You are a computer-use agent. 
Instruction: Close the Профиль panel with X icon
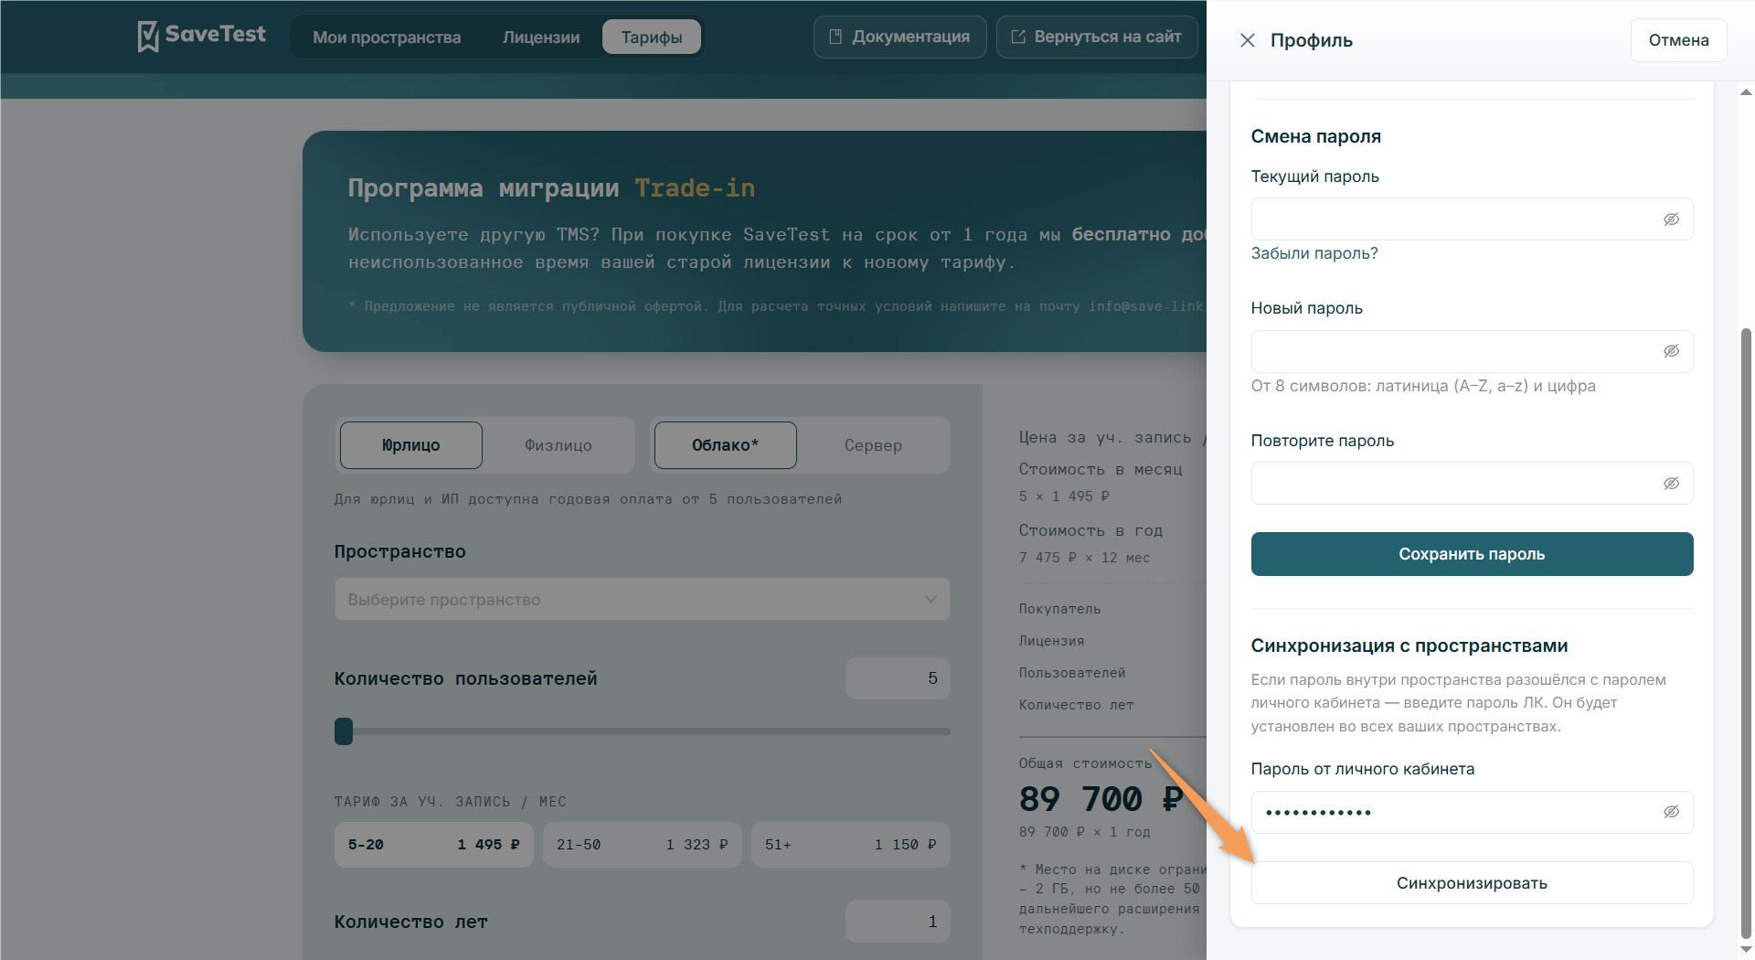coord(1247,40)
